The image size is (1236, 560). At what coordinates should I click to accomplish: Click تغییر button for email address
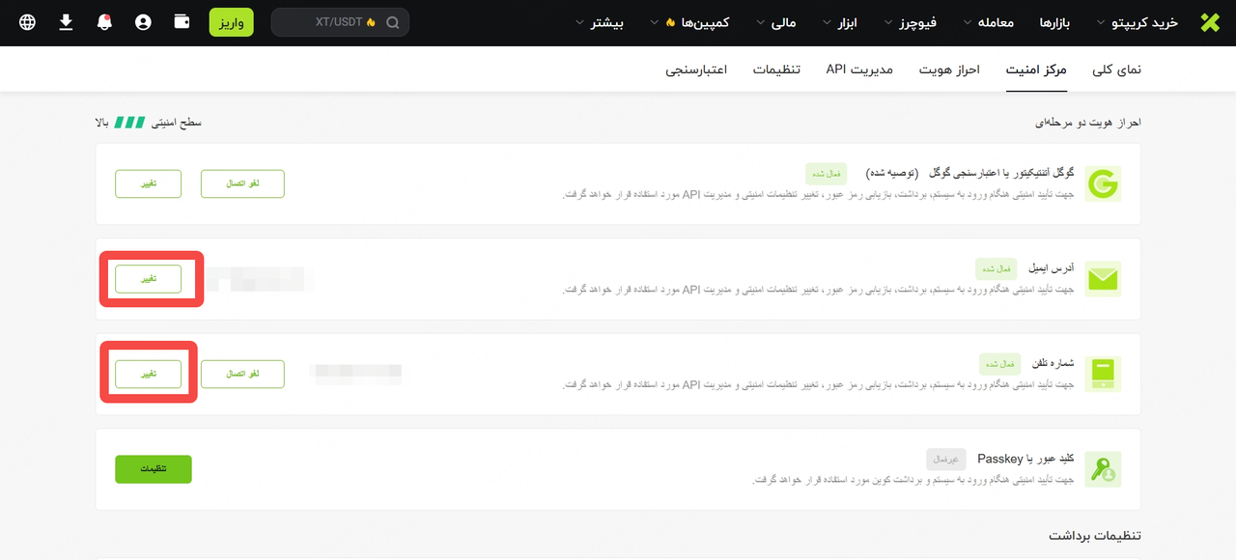pos(148,279)
